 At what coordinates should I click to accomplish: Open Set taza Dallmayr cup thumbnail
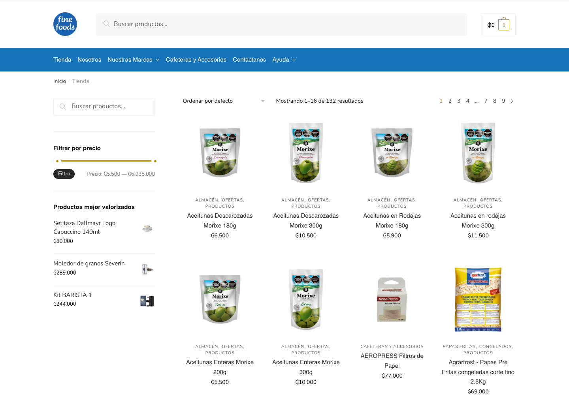(147, 228)
